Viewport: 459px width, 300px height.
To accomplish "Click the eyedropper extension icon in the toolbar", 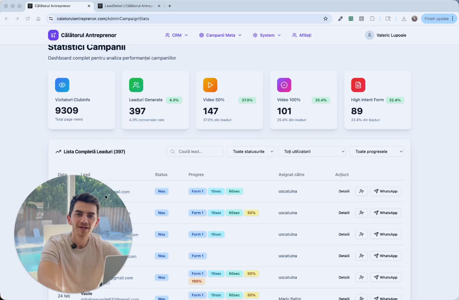I will coord(340,19).
